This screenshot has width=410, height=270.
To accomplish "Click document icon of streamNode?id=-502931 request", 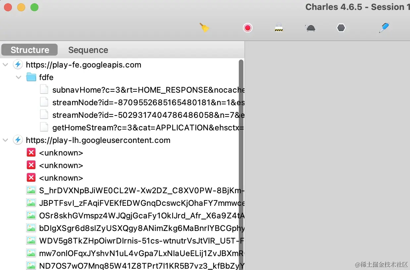I will point(44,115).
